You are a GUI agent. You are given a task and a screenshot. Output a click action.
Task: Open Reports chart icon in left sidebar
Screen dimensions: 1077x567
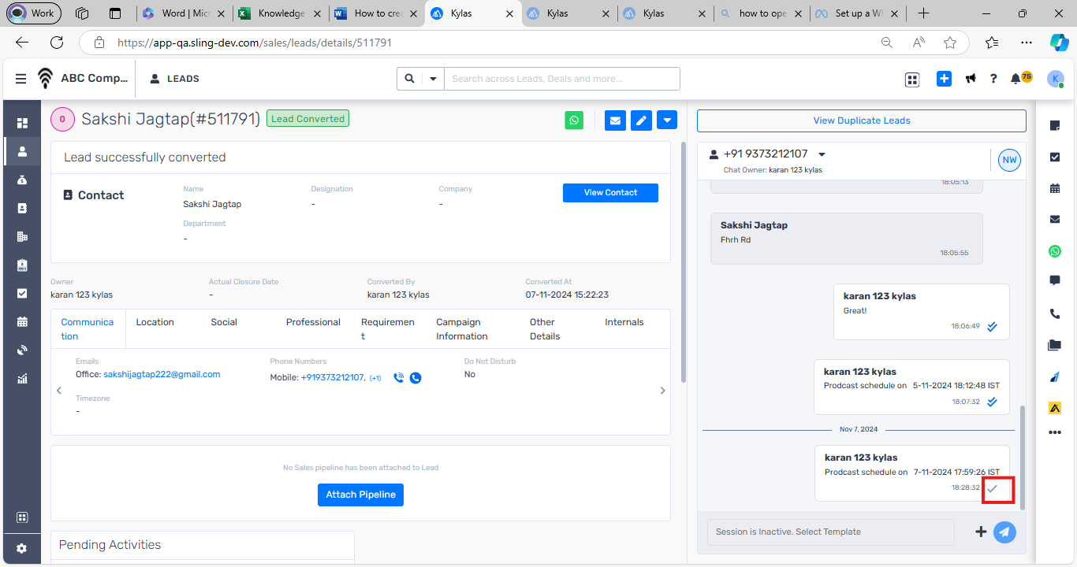pyautogui.click(x=22, y=378)
